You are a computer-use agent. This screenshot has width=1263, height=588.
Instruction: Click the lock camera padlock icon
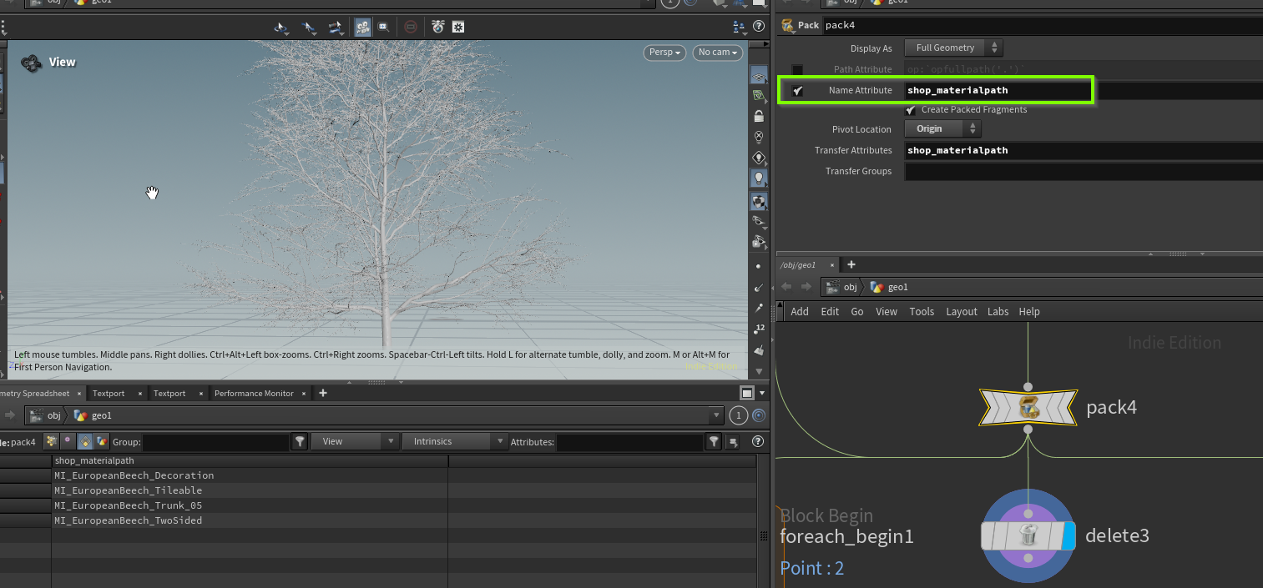(758, 116)
